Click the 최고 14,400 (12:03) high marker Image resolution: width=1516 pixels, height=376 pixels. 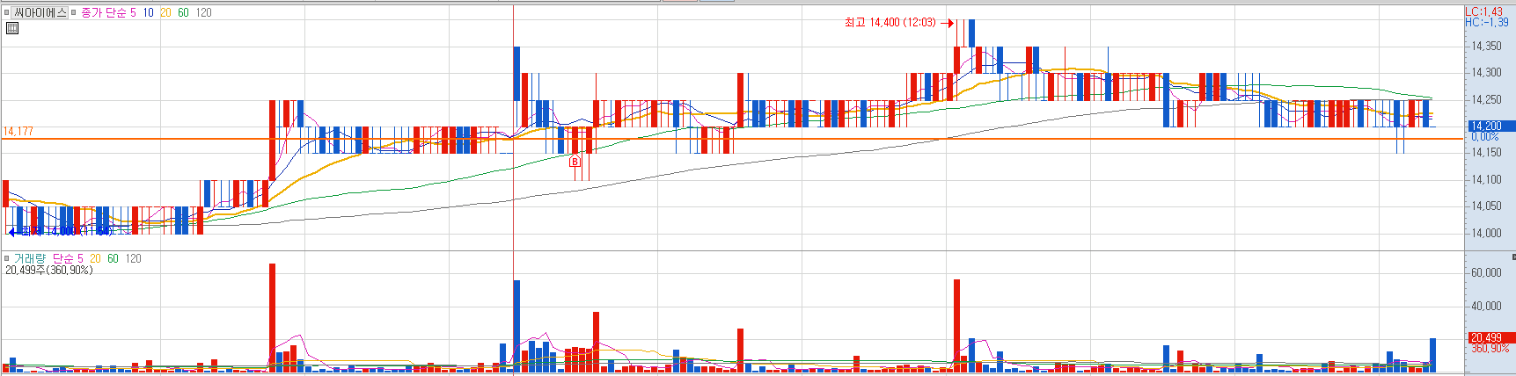point(890,23)
